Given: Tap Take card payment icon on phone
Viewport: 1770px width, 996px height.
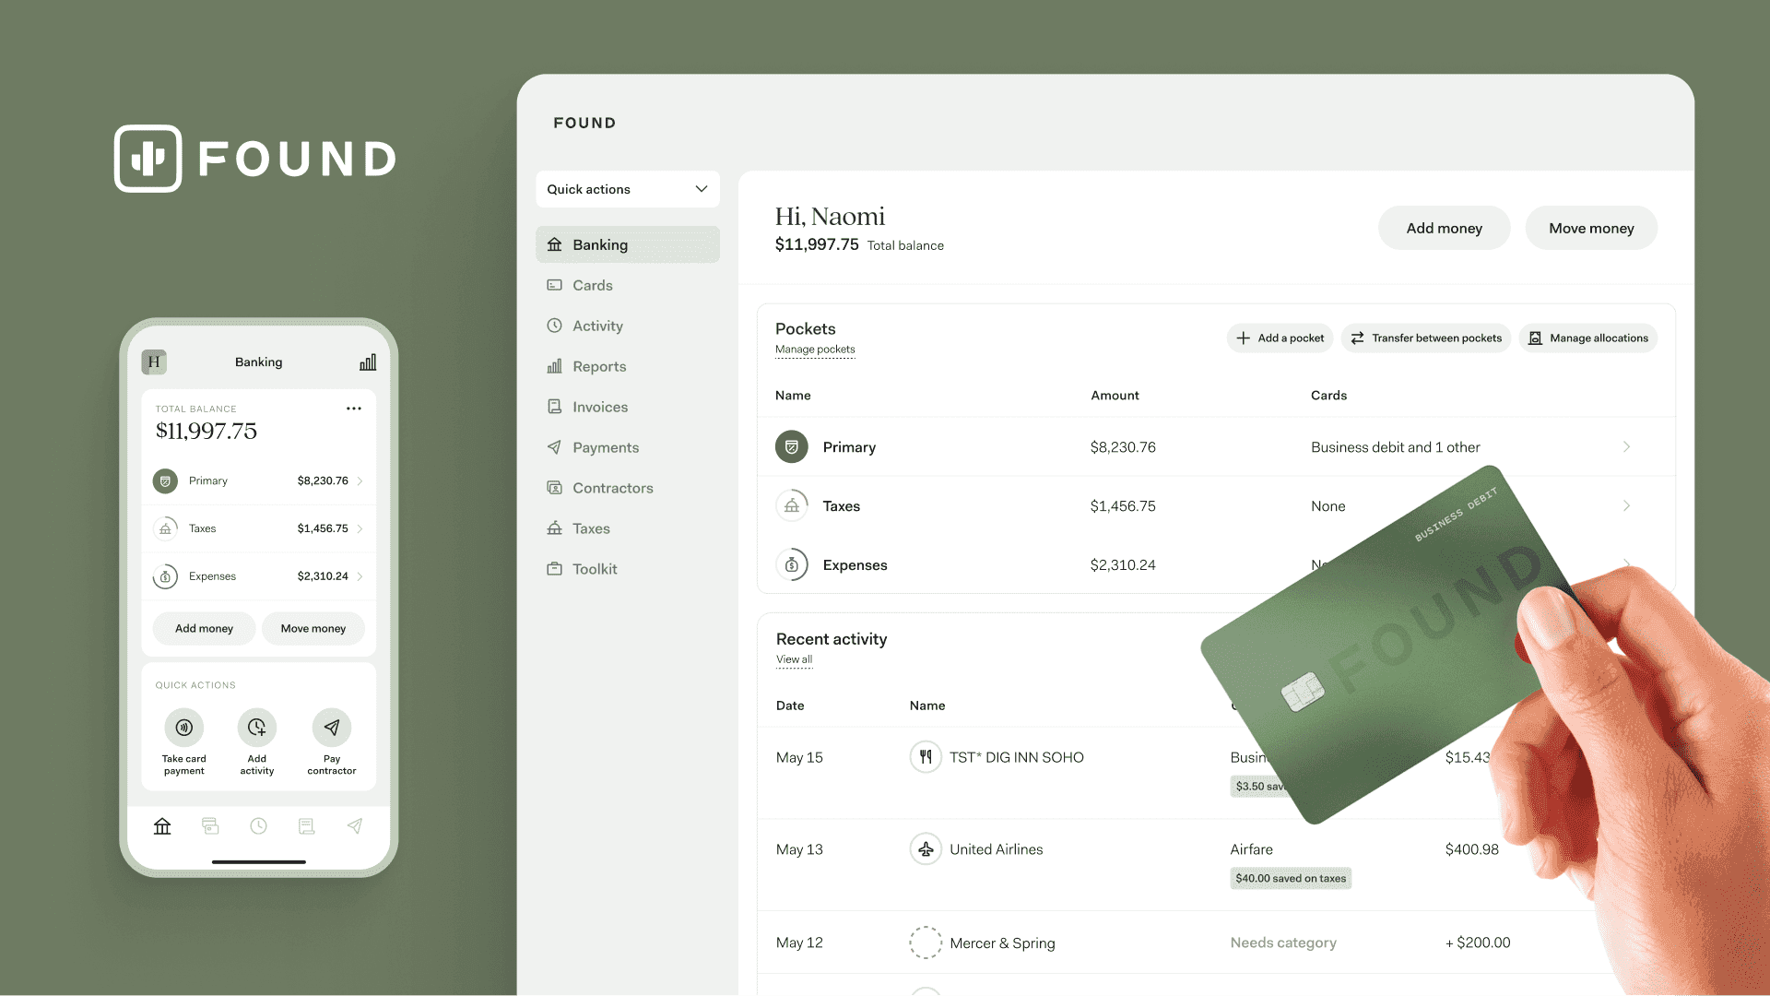Looking at the screenshot, I should click(x=184, y=728).
